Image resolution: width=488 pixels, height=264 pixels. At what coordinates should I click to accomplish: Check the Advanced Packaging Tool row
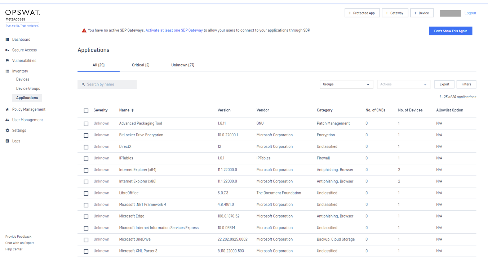(86, 124)
